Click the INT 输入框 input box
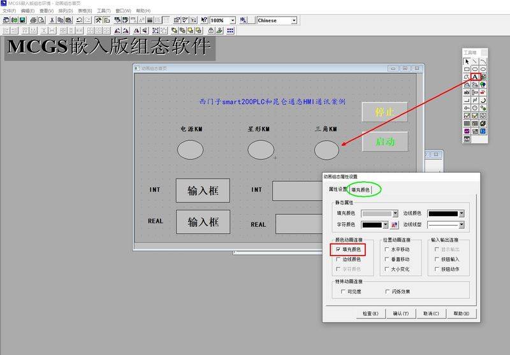This screenshot has width=510, height=355. point(203,191)
